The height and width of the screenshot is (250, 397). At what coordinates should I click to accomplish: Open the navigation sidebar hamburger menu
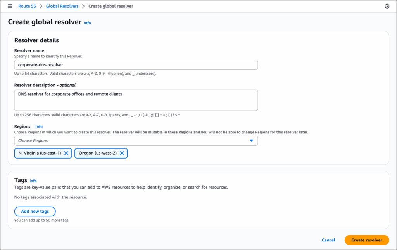[10, 6]
